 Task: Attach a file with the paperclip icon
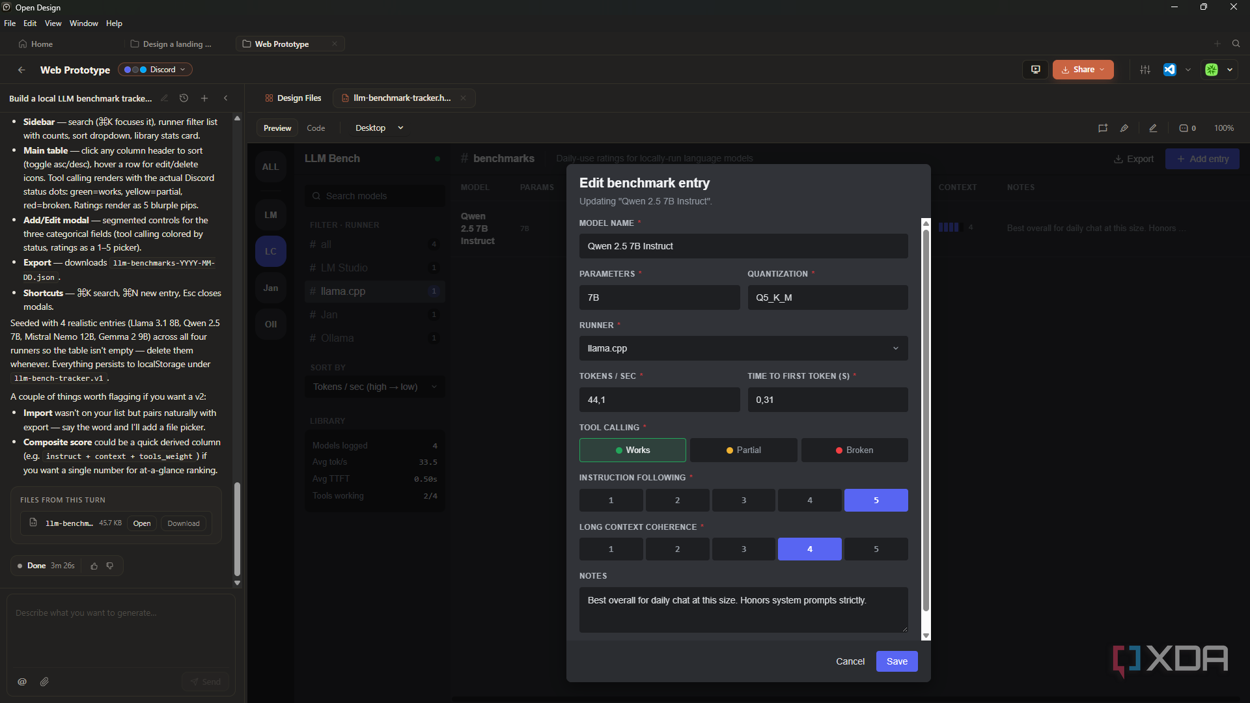pyautogui.click(x=44, y=682)
